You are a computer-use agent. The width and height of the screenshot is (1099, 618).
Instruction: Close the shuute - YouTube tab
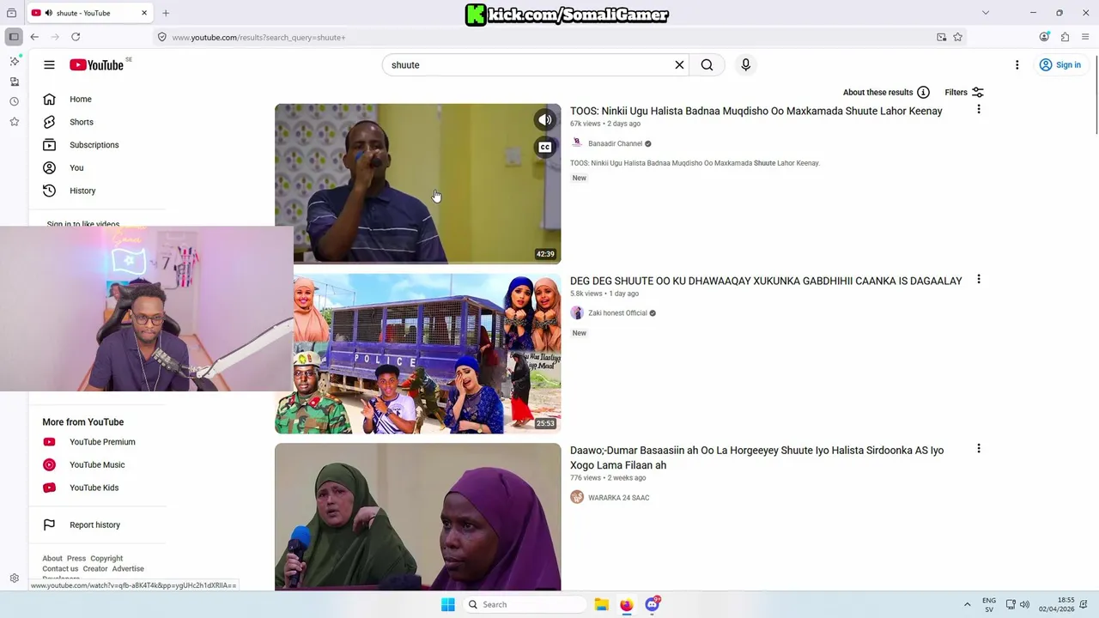(x=144, y=13)
